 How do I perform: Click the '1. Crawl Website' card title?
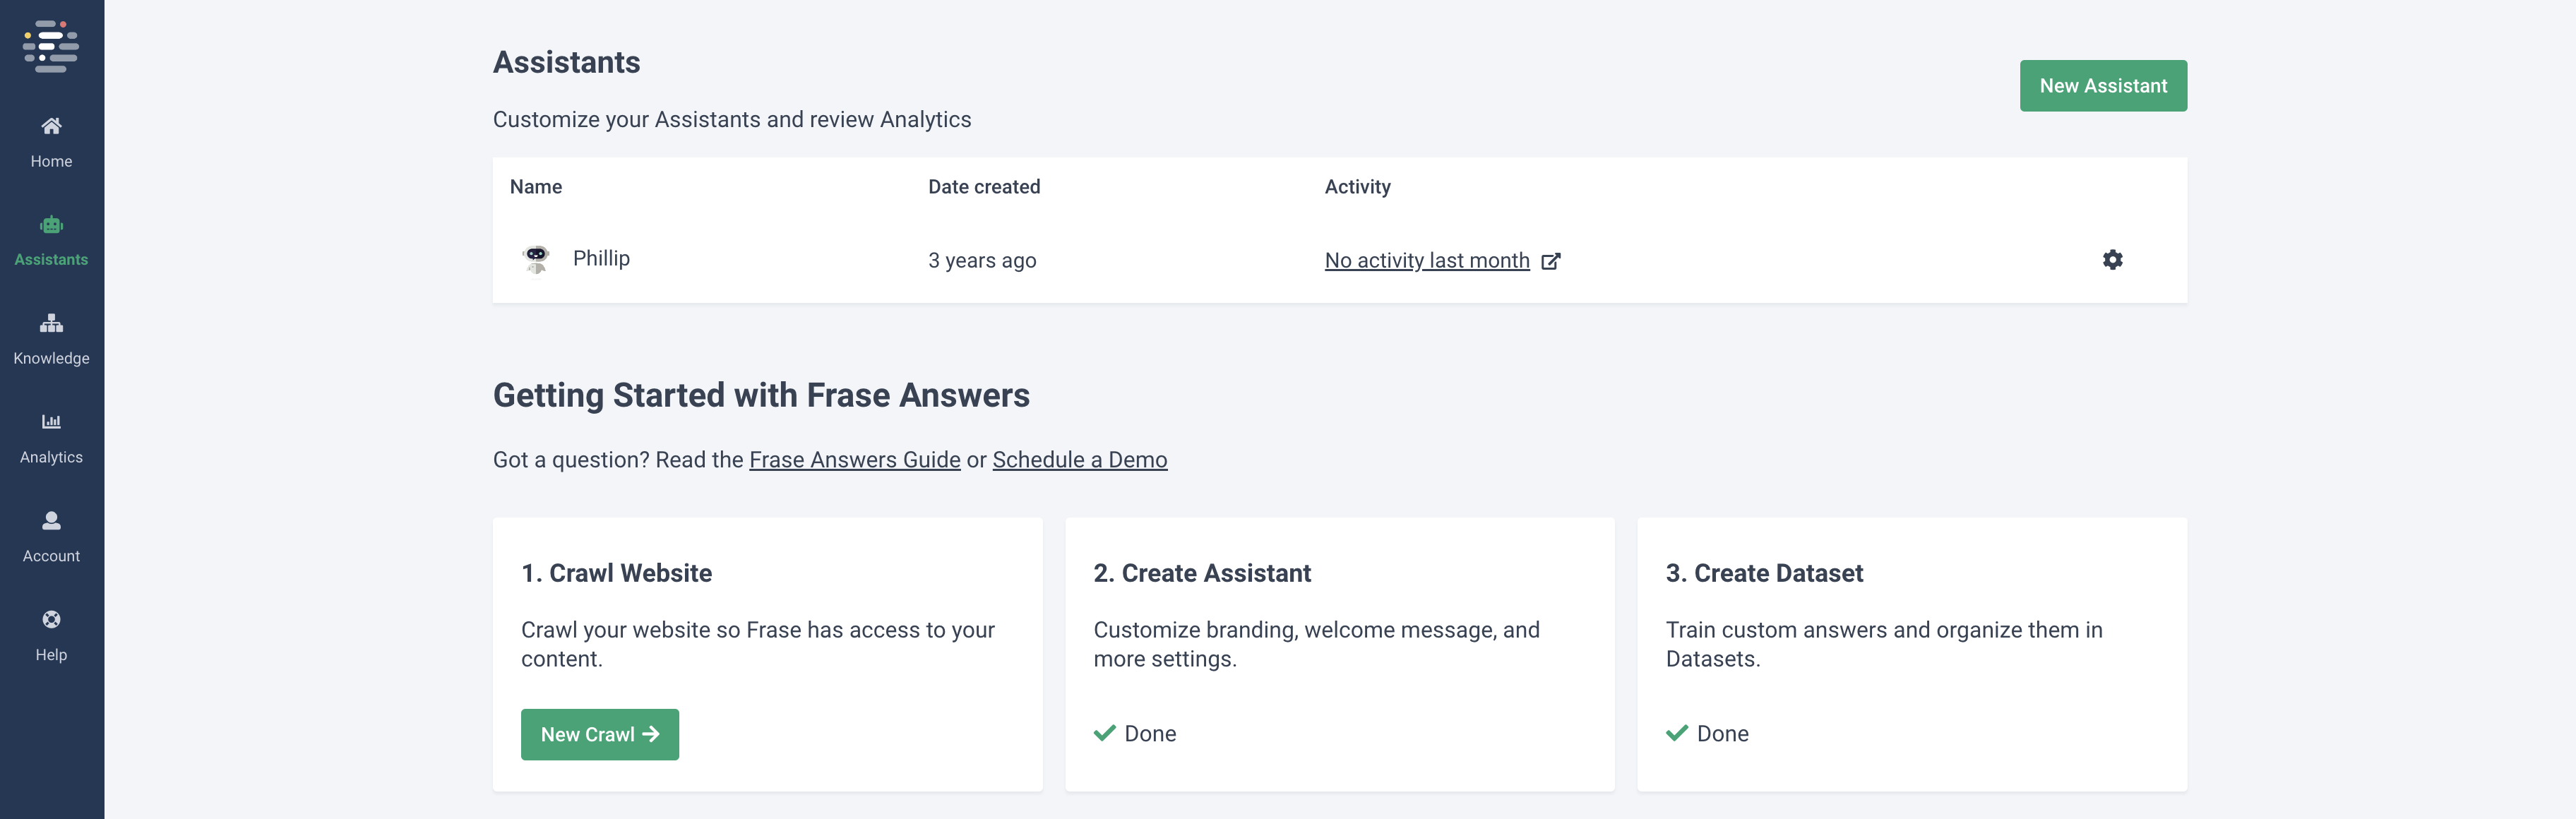616,573
